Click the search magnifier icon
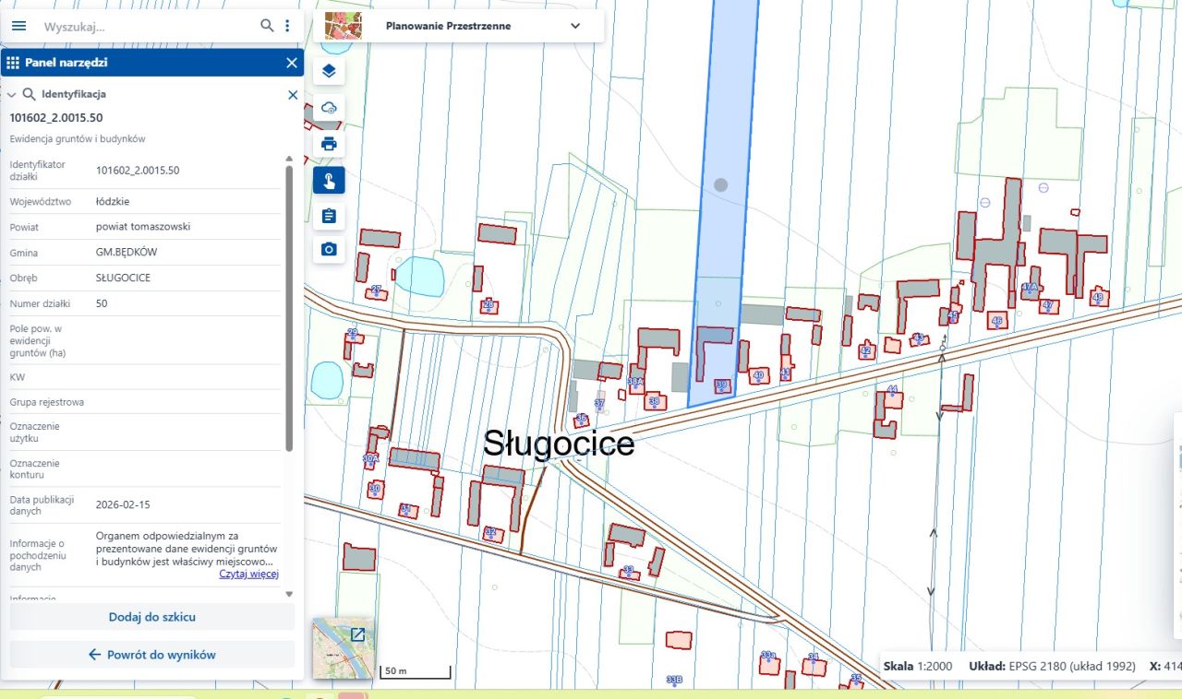The height and width of the screenshot is (699, 1182). [267, 26]
